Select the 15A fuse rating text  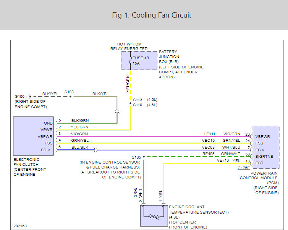coord(136,63)
